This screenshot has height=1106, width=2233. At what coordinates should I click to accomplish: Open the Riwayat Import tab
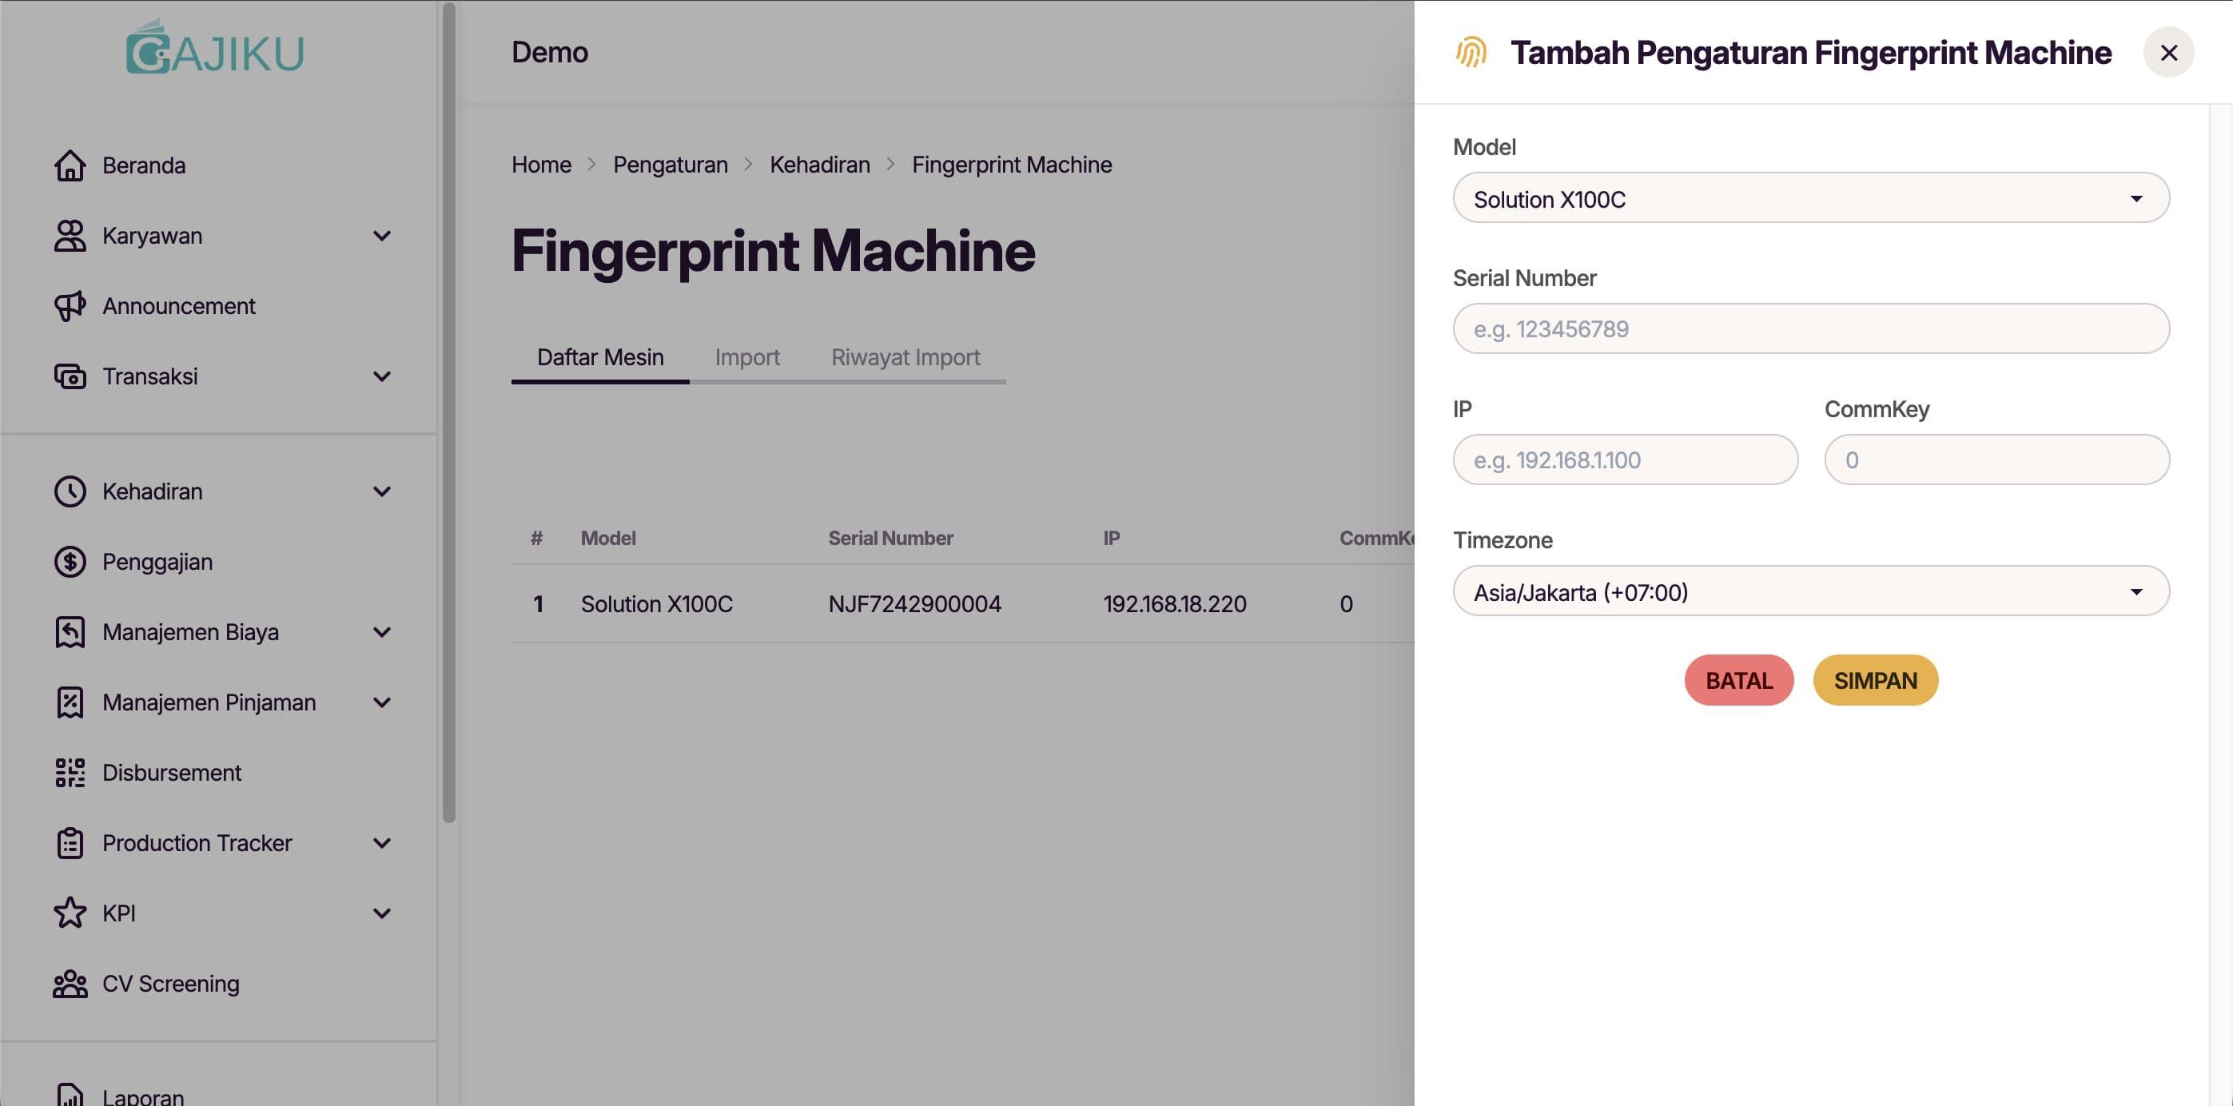click(905, 356)
